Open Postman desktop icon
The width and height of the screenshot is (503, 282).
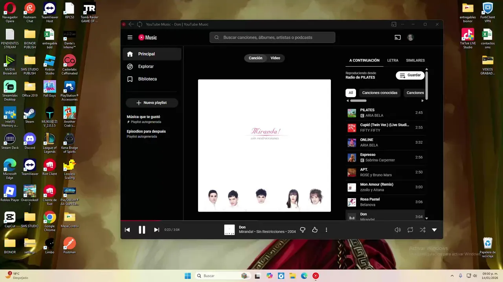coord(70,246)
